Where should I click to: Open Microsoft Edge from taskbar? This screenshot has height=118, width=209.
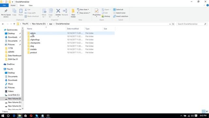pos(14,116)
